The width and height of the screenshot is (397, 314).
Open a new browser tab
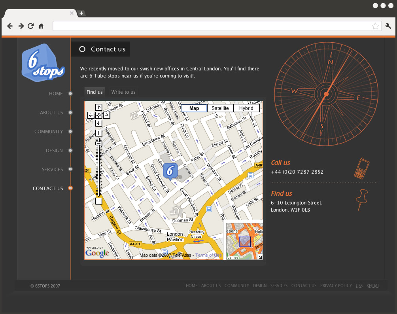(81, 13)
